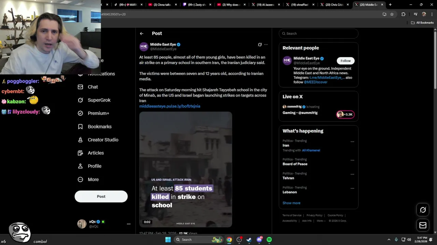The width and height of the screenshot is (437, 245).
Task: Click the Bookmarks icon in sidebar
Action: 80,127
